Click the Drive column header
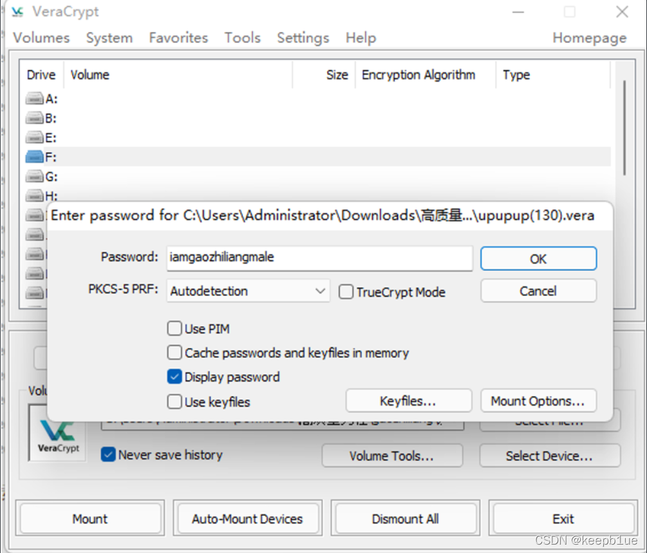647x553 pixels. 41,75
